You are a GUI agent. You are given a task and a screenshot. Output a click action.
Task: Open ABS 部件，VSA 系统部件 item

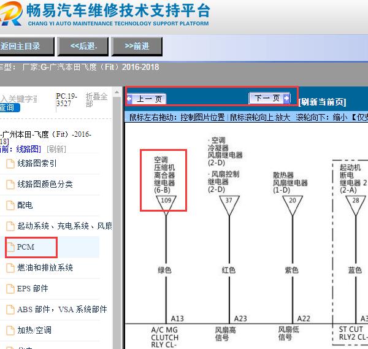[62, 310]
